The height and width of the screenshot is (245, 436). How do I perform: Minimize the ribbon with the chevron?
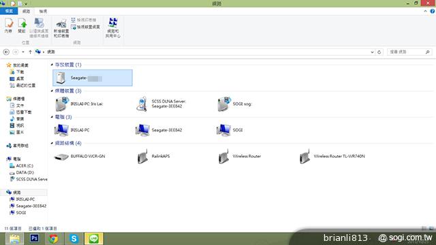tap(425, 11)
